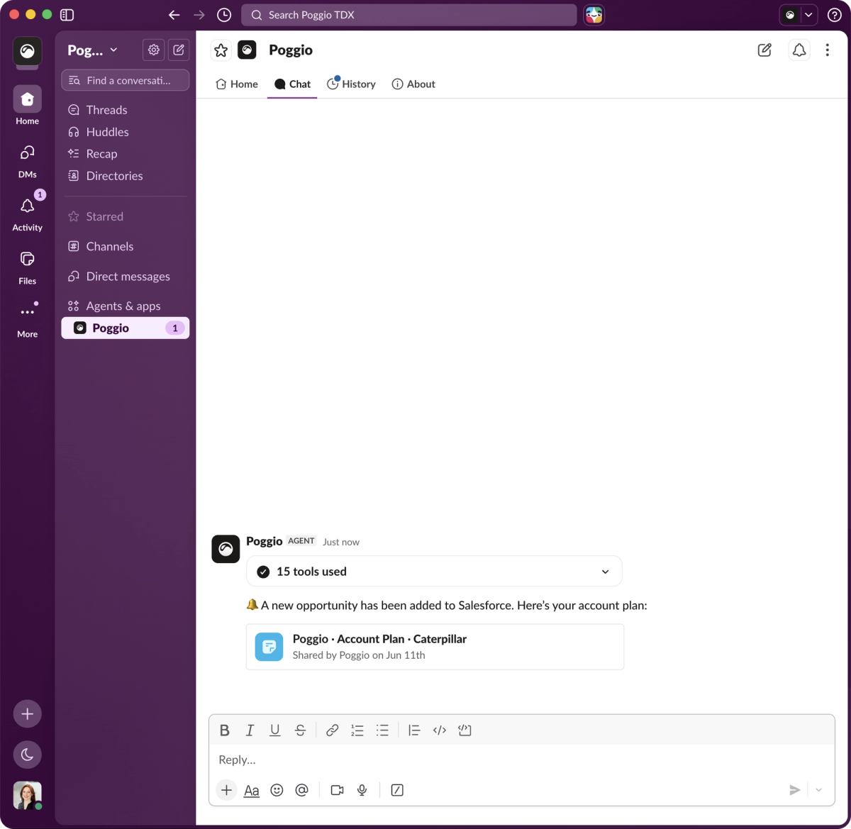Image resolution: width=851 pixels, height=829 pixels.
Task: Select the Poggio workspace icon in the rail
Action: coord(27,51)
